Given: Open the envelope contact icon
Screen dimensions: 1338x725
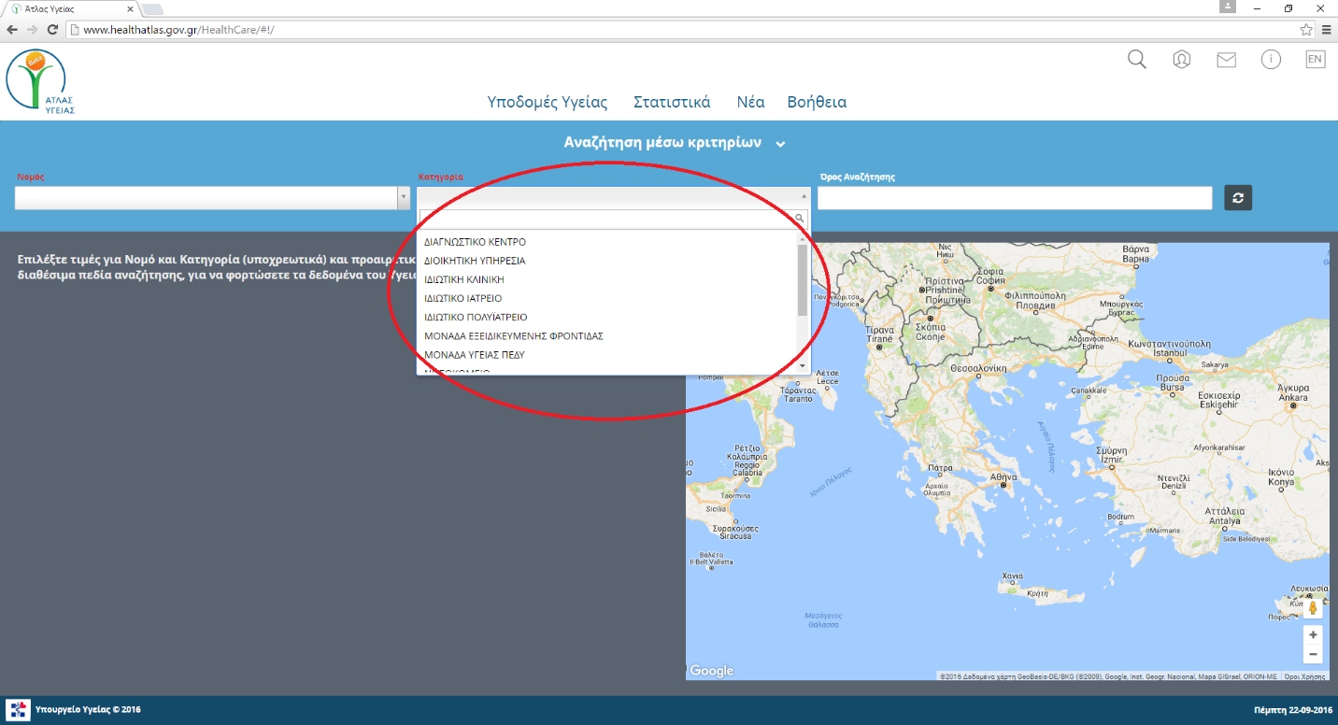Looking at the screenshot, I should point(1226,60).
